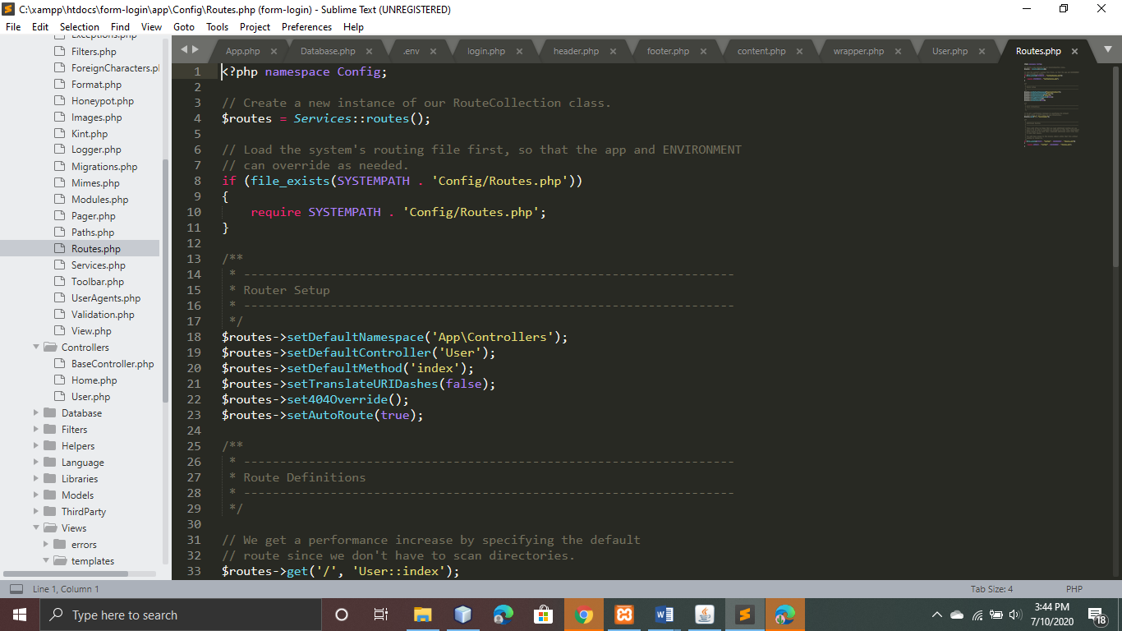
Task: Expand the Models folder
Action: pyautogui.click(x=36, y=495)
